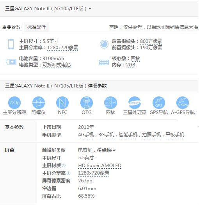Switch to the 标准配件 tab
This screenshot has width=199, height=205.
[36, 27]
